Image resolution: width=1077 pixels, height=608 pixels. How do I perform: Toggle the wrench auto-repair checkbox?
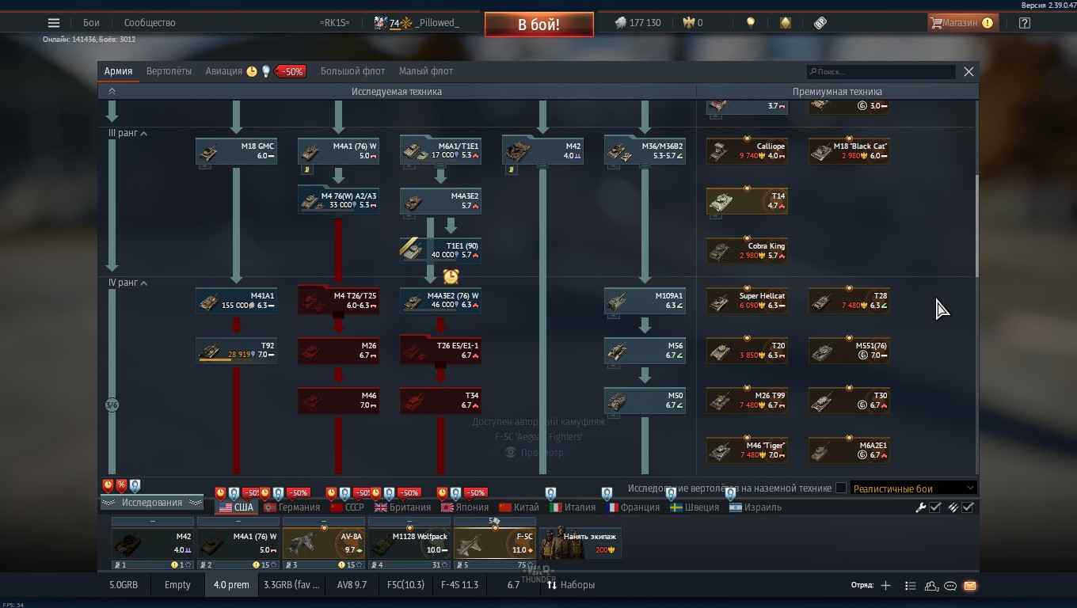pyautogui.click(x=935, y=507)
